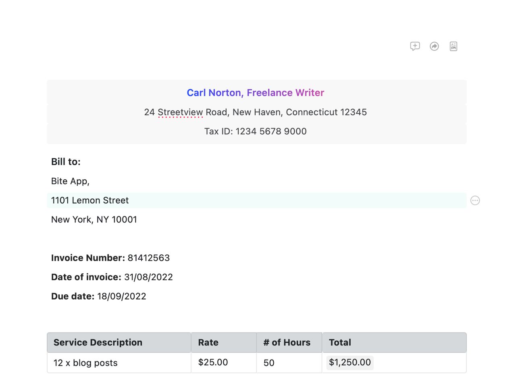516x387 pixels.
Task: Select the Rate column header cell
Action: 208,343
